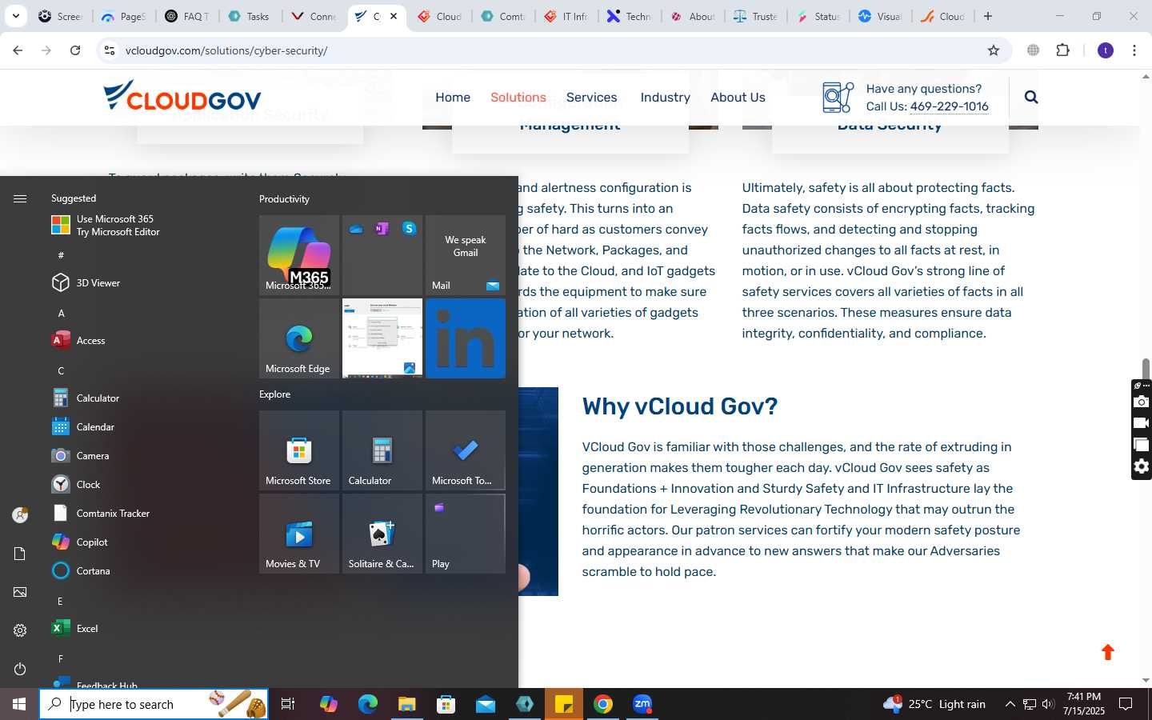Show hidden system tray icons

(1010, 704)
